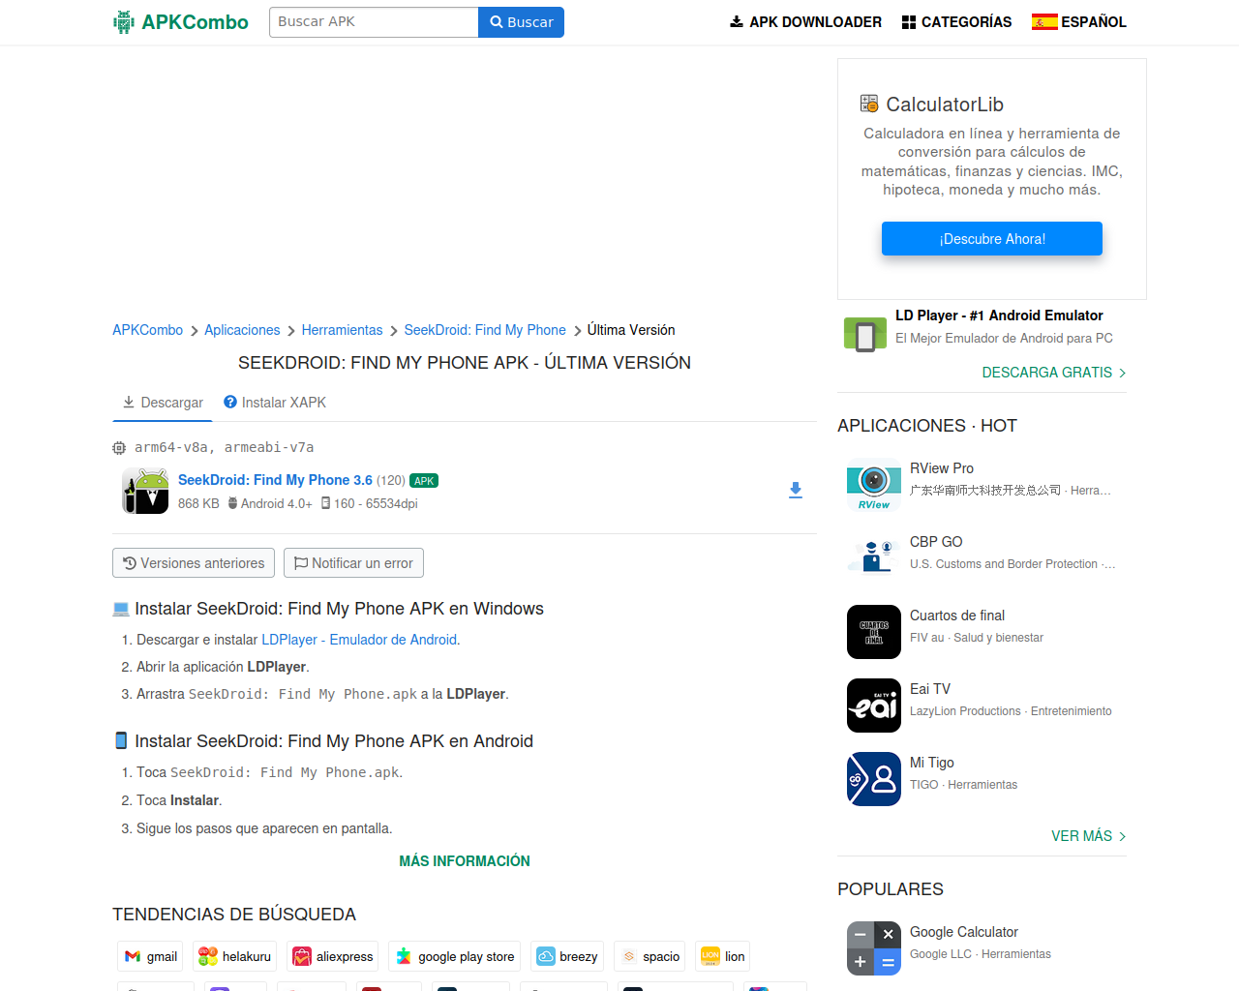1239x991 pixels.
Task: Click the Cuartos de final app icon
Action: pyautogui.click(x=874, y=632)
